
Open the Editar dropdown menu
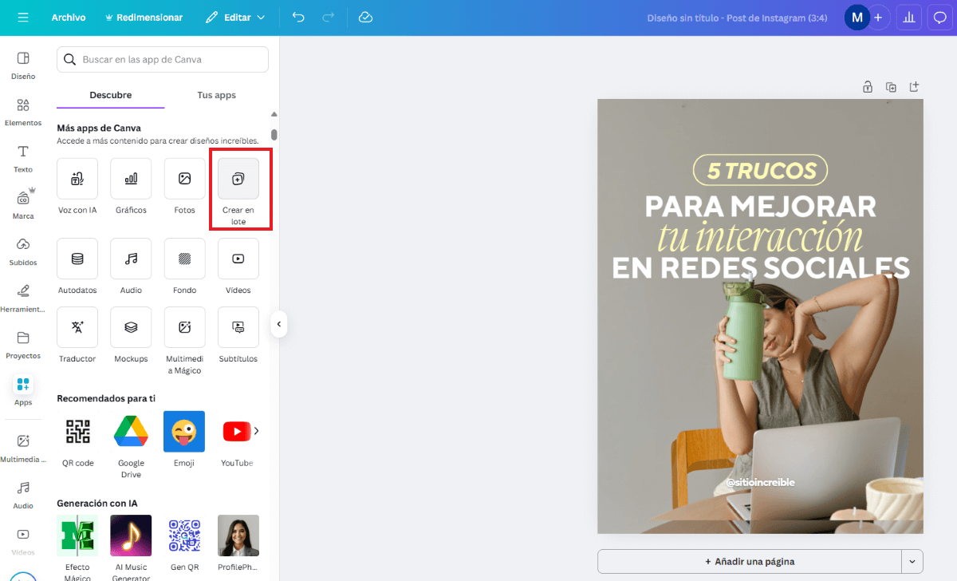(x=234, y=16)
